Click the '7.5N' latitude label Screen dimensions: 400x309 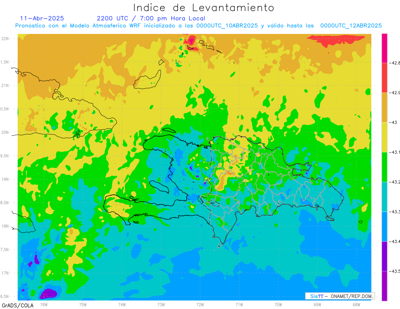point(5,250)
